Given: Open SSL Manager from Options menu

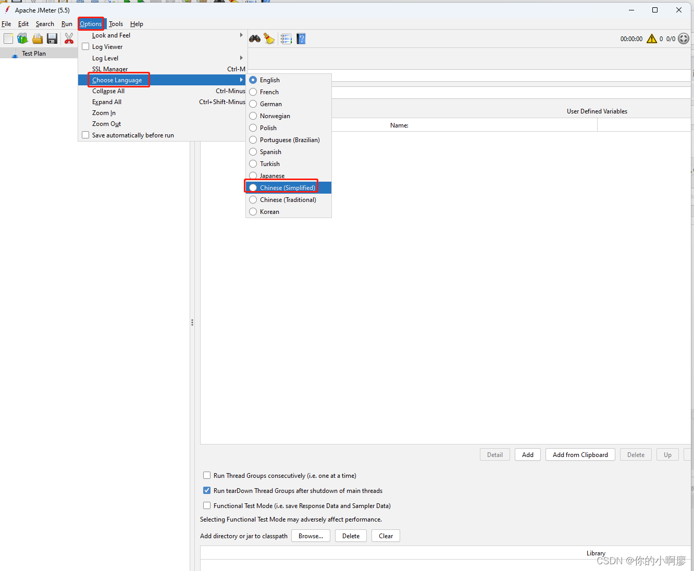Looking at the screenshot, I should [162, 69].
